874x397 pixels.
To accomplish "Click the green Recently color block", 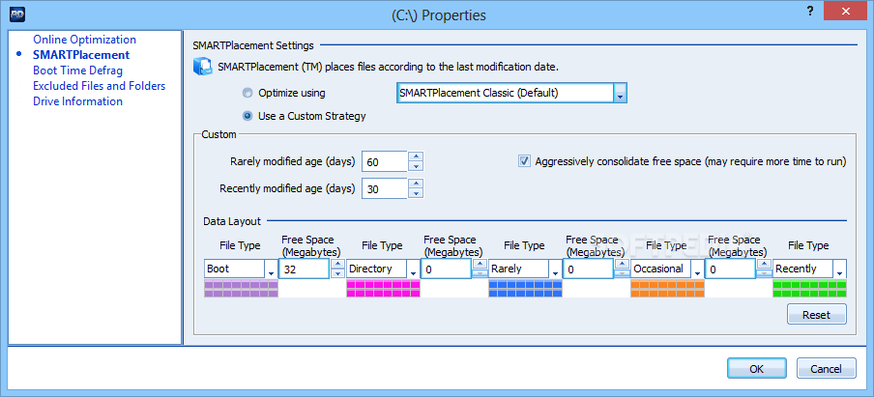I will click(x=809, y=289).
